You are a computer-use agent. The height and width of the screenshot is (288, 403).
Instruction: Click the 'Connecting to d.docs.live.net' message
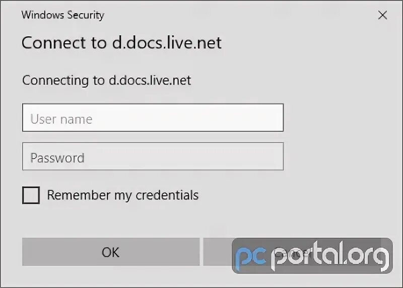pyautogui.click(x=106, y=81)
